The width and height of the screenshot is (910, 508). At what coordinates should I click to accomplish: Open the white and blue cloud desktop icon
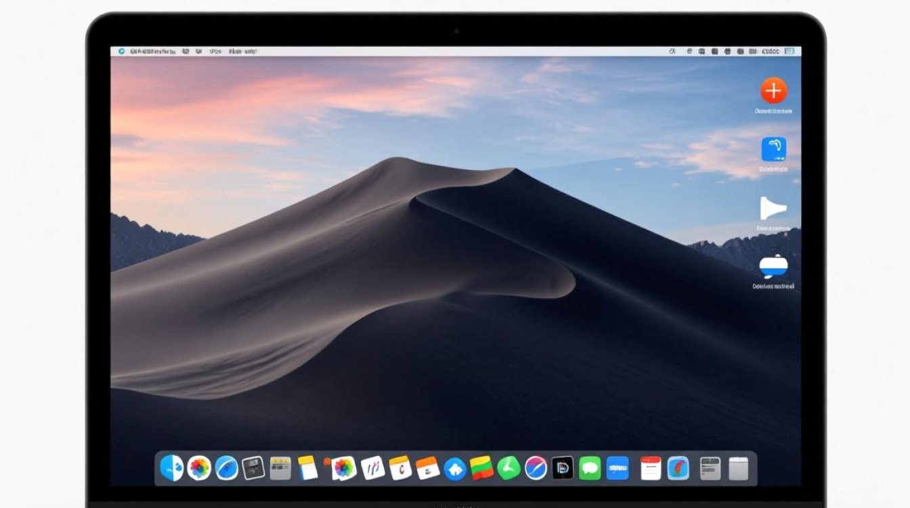click(x=773, y=266)
